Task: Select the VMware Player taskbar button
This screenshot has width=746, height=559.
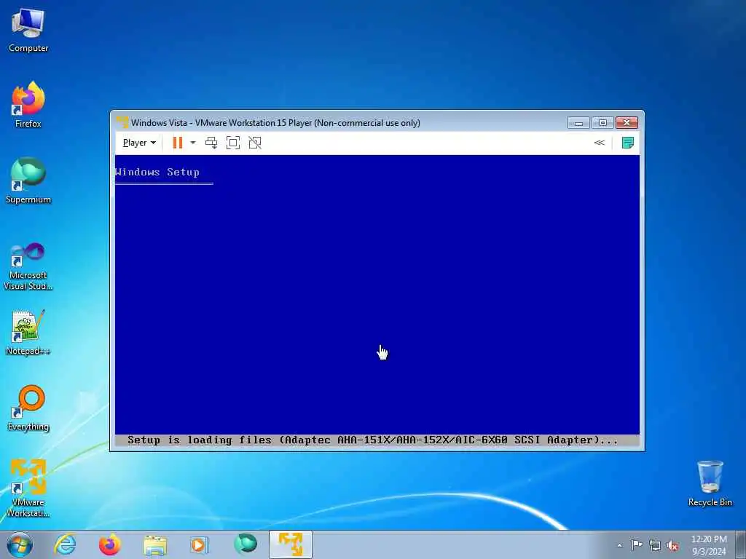Action: coord(291,544)
